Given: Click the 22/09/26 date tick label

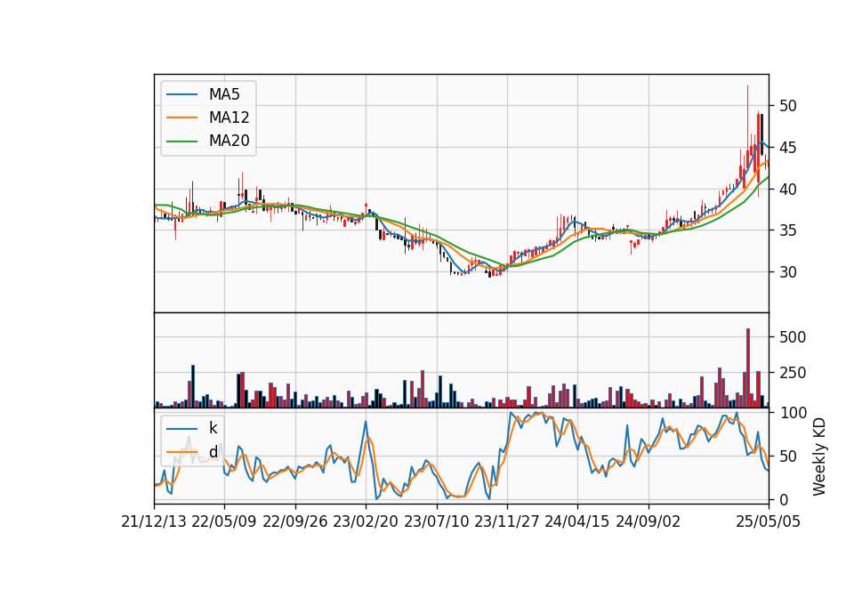Looking at the screenshot, I should pos(295,521).
